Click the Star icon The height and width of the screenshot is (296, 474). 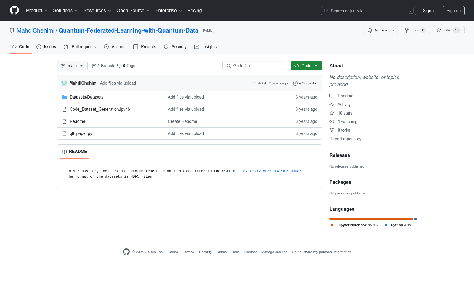[439, 30]
